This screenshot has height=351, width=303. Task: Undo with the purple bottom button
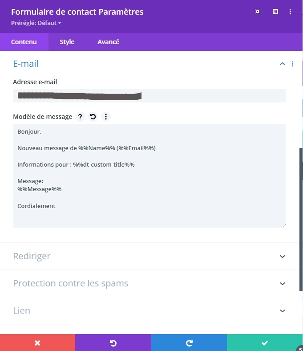(x=113, y=343)
